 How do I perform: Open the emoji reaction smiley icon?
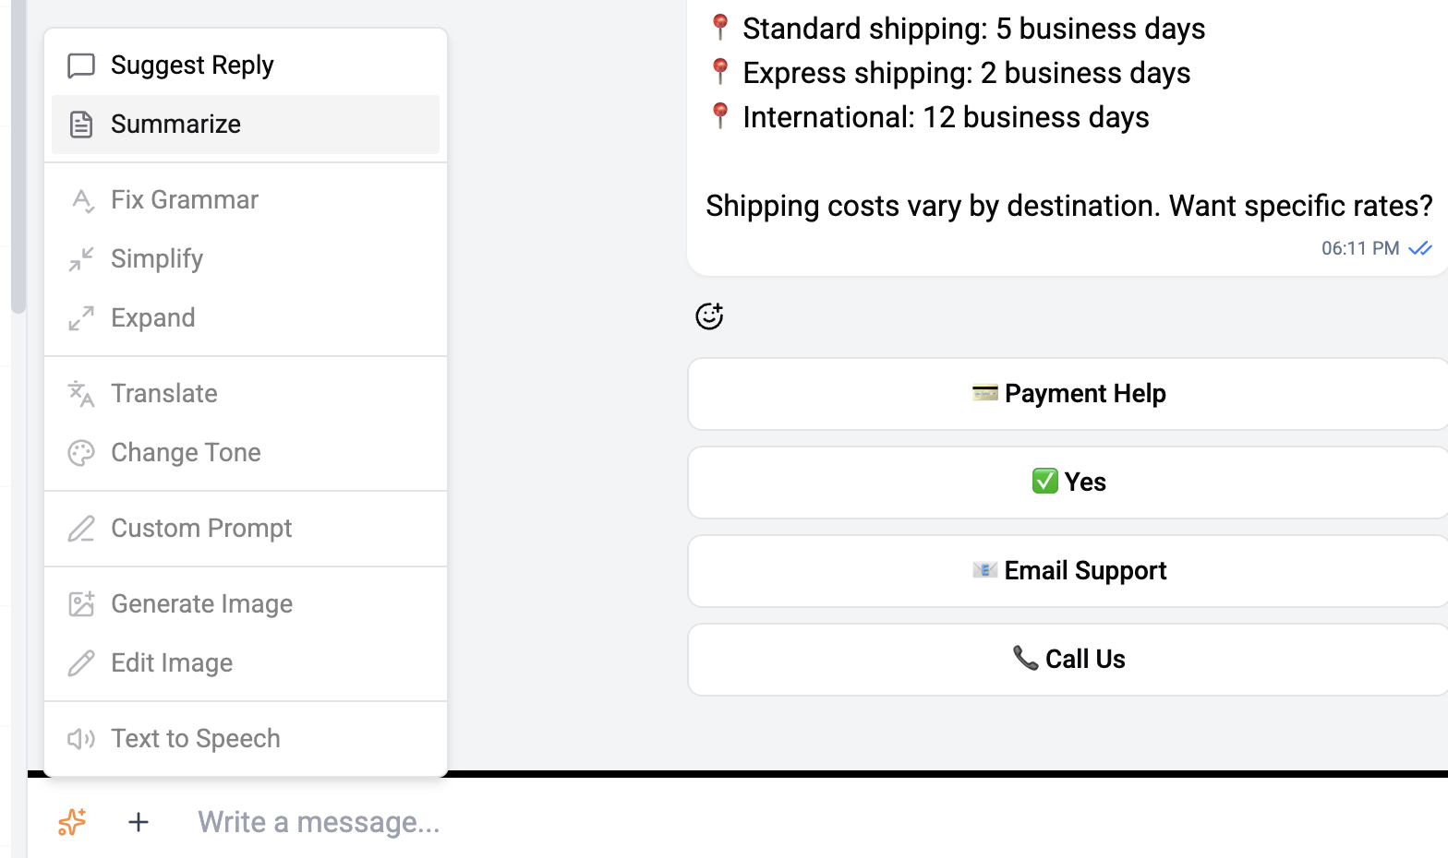tap(708, 316)
